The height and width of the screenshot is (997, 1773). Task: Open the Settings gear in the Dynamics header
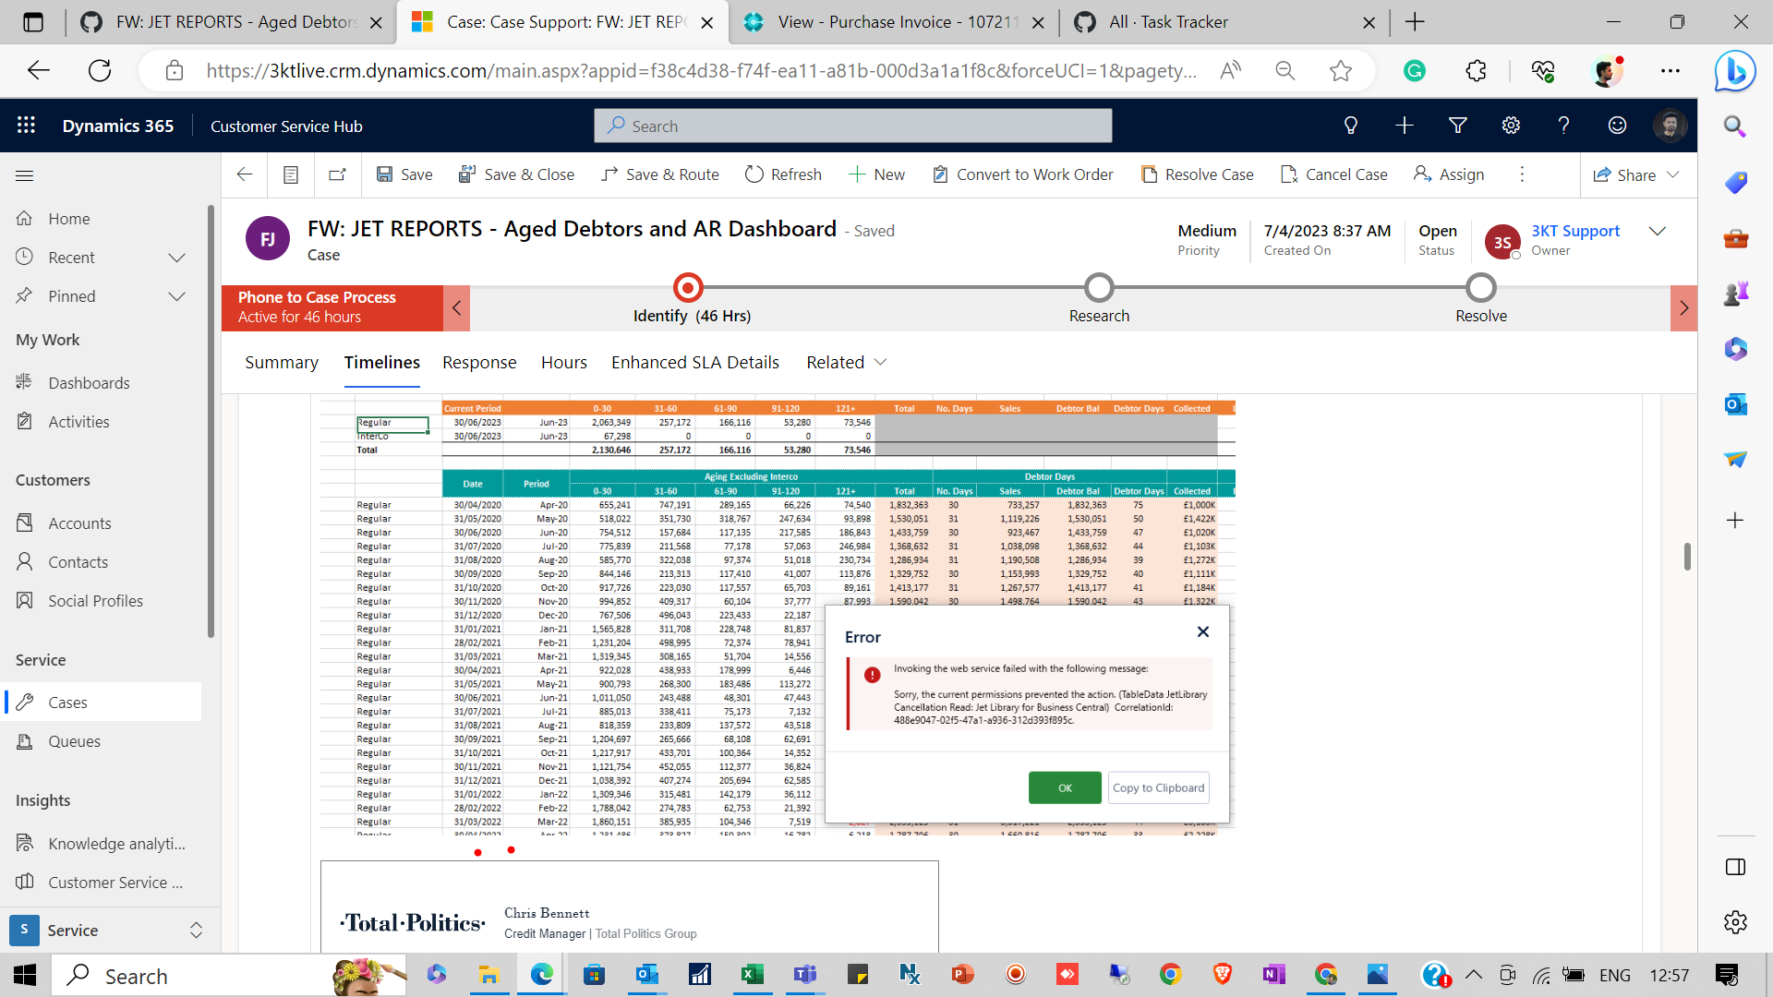(1511, 126)
